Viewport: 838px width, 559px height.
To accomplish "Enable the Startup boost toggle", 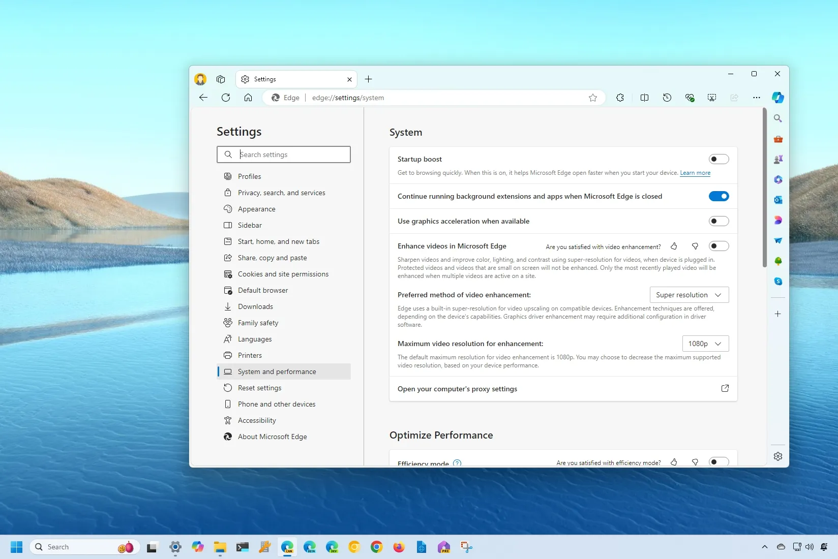I will [x=719, y=159].
